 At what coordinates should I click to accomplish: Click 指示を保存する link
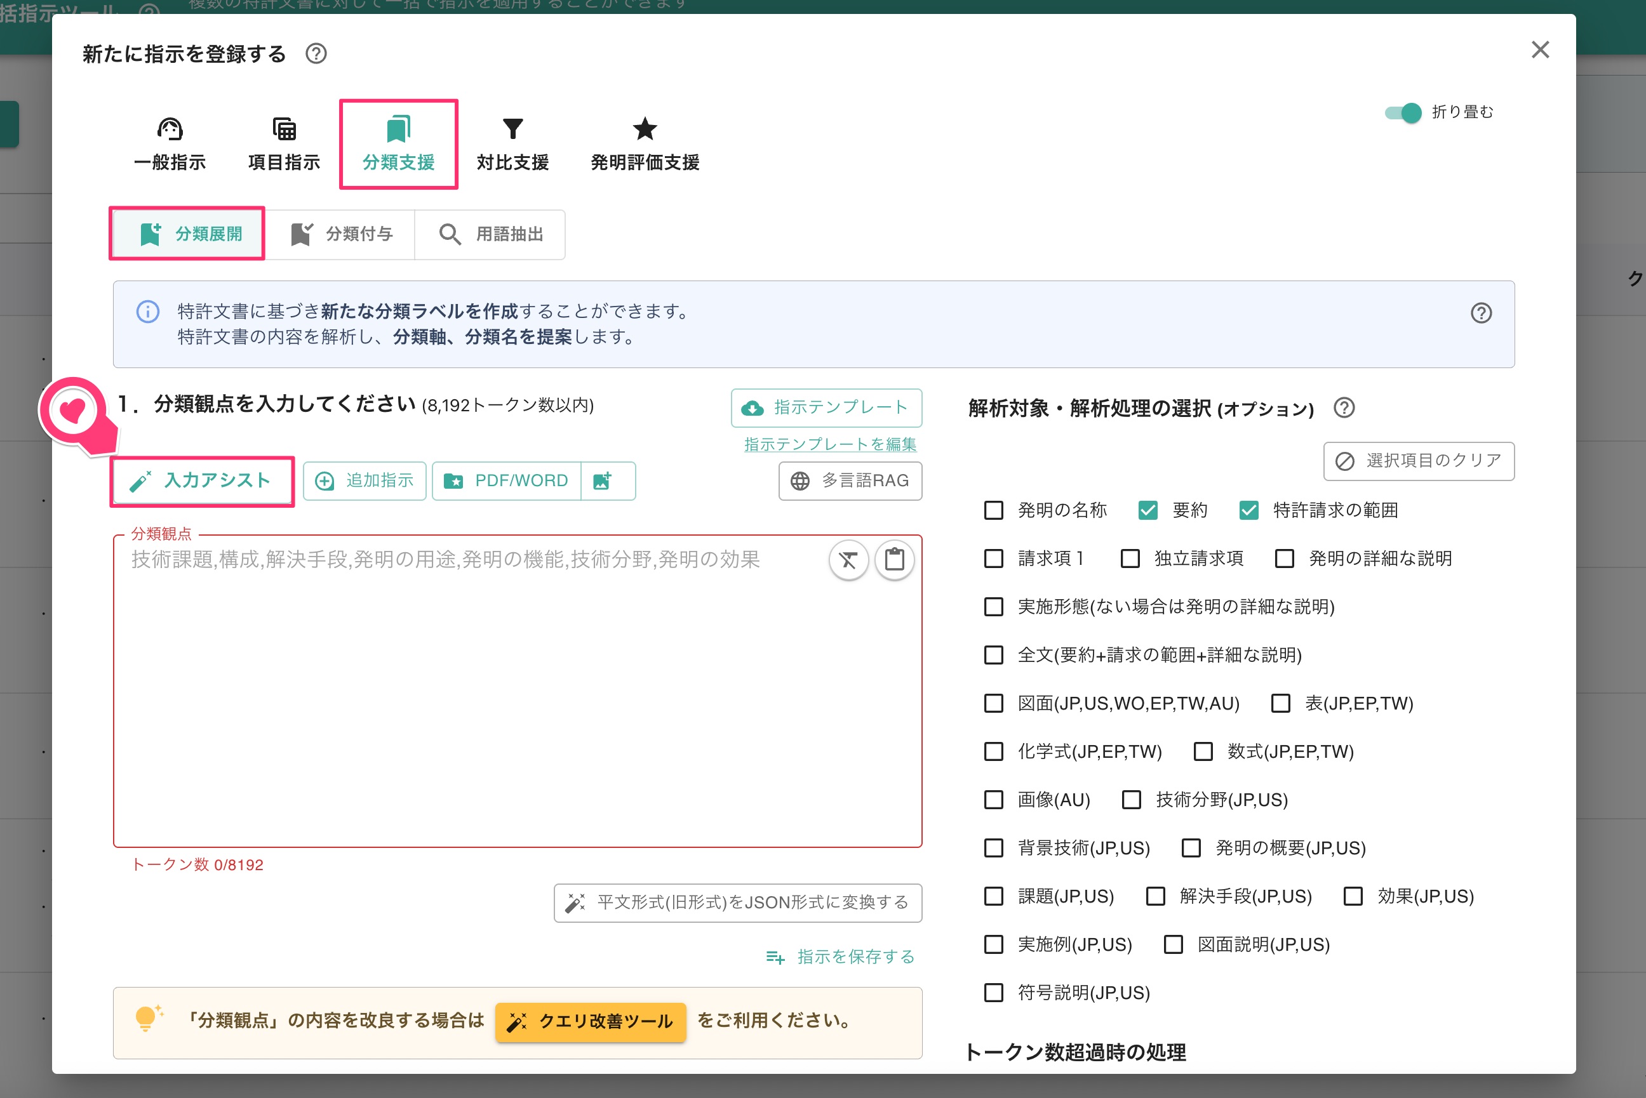841,956
